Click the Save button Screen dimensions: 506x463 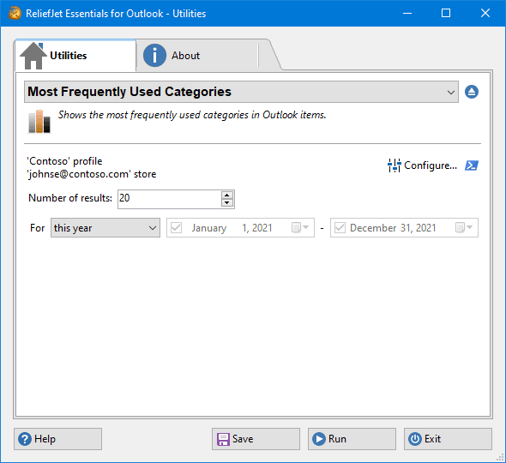tap(256, 439)
